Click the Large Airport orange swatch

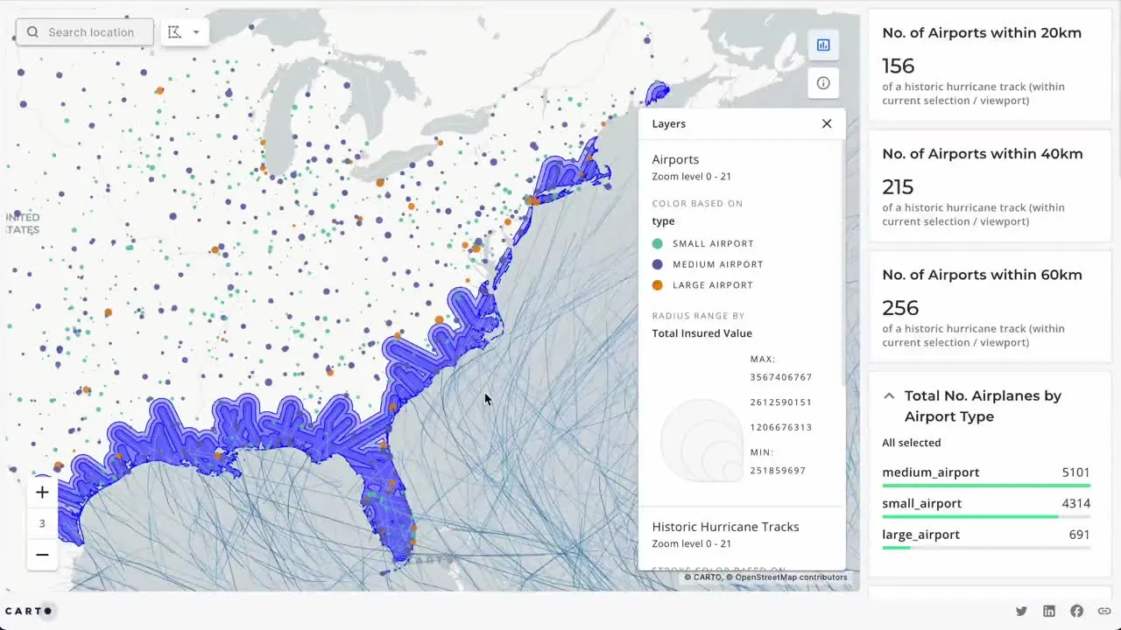[658, 285]
